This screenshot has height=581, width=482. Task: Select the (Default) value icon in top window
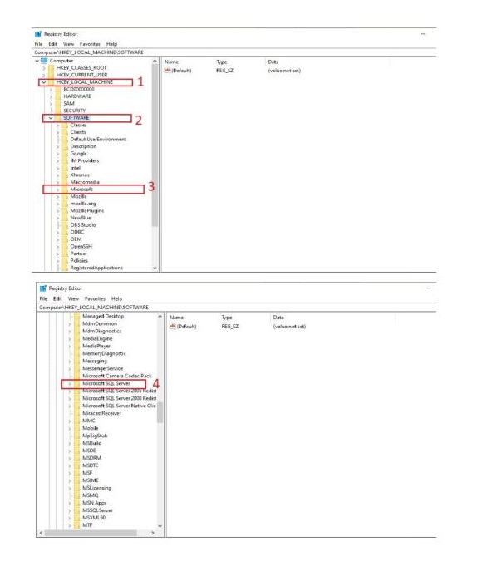point(167,70)
